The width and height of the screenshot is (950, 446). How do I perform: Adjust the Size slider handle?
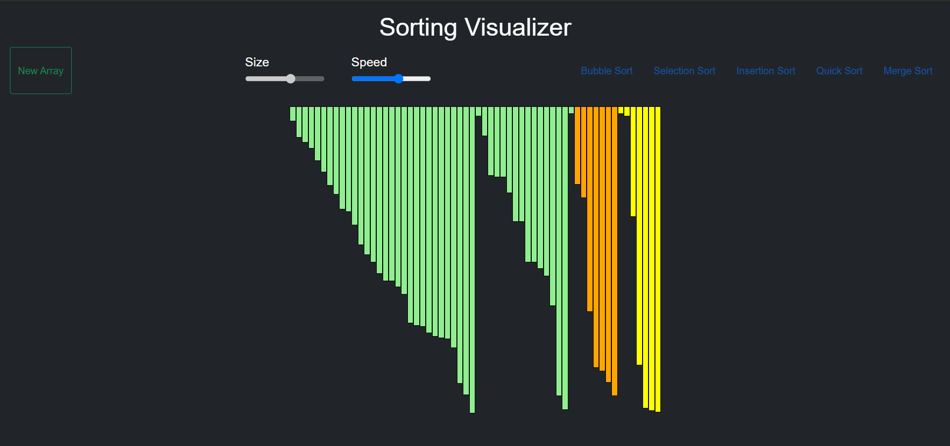[x=290, y=79]
